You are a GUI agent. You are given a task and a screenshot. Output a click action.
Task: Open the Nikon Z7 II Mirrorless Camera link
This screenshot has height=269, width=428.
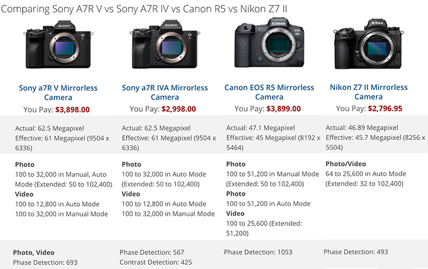[x=369, y=92]
